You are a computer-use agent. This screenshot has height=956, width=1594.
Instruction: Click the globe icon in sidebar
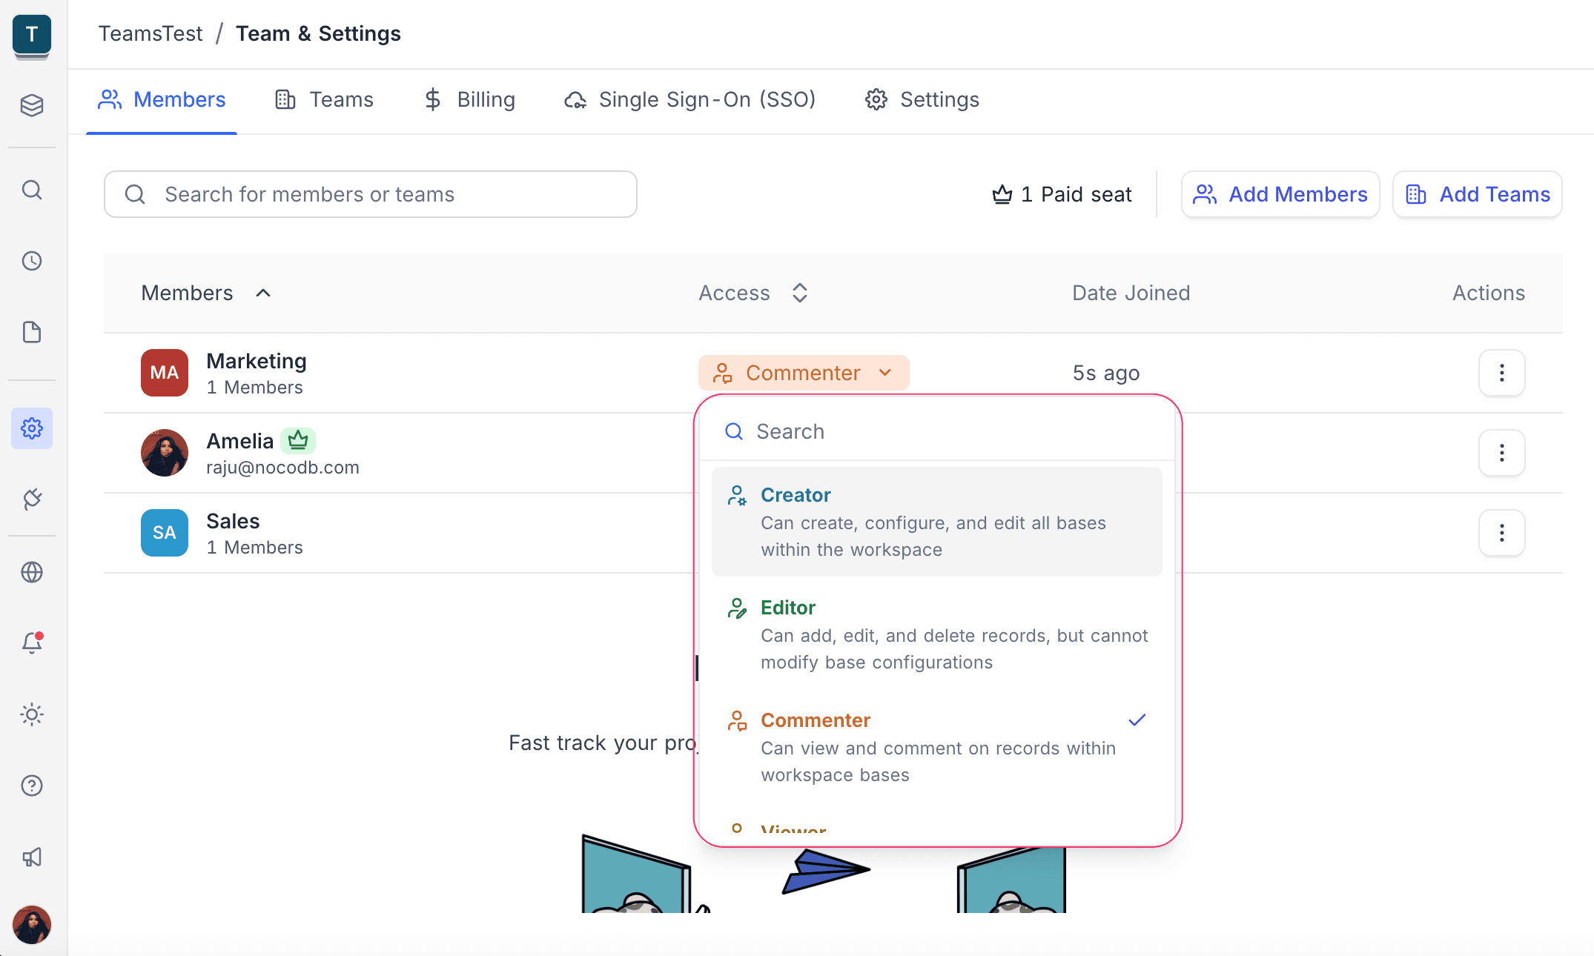click(x=31, y=572)
